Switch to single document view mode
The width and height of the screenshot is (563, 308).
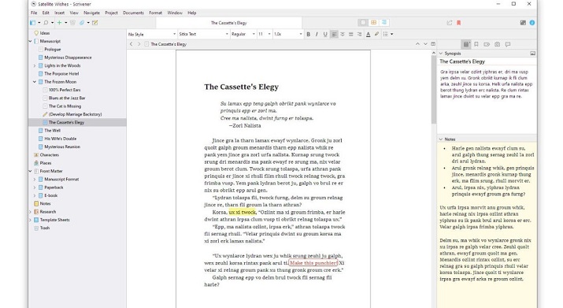click(x=363, y=23)
